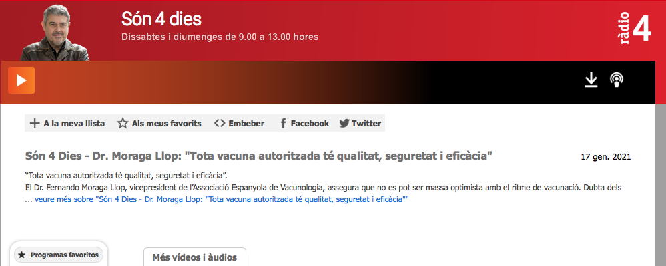Expand description with veure més sobre link
Viewport: 666px width, 266px height.
(x=222, y=199)
